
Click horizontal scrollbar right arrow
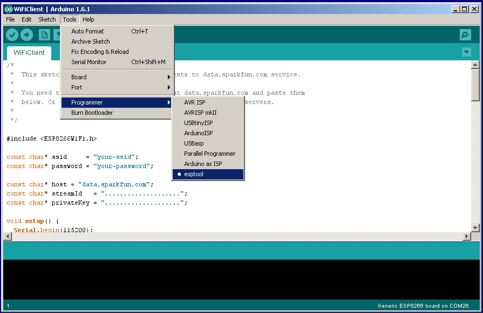467,236
